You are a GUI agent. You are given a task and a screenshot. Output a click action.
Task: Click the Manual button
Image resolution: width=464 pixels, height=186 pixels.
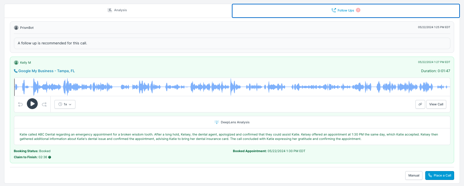coord(414,175)
